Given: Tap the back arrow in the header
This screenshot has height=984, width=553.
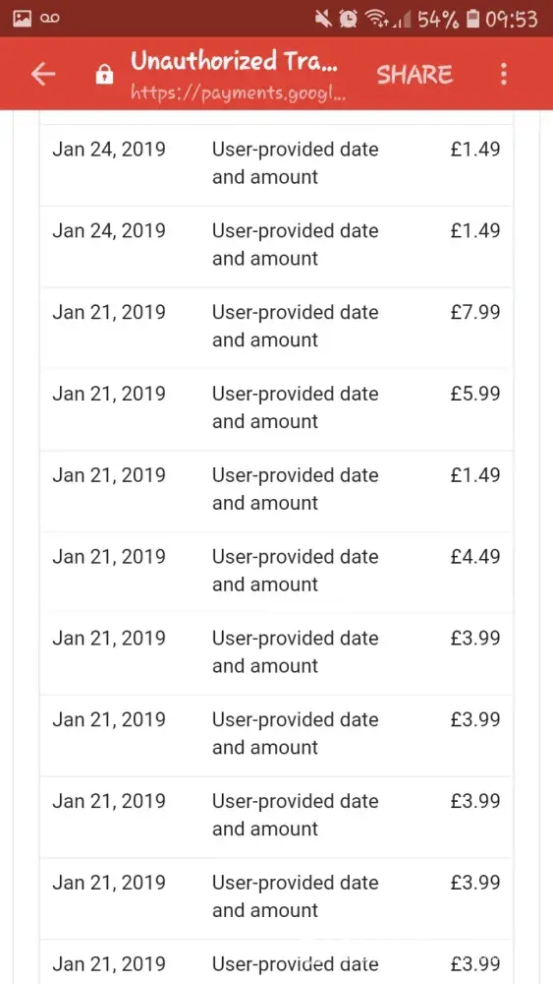Looking at the screenshot, I should coord(42,75).
